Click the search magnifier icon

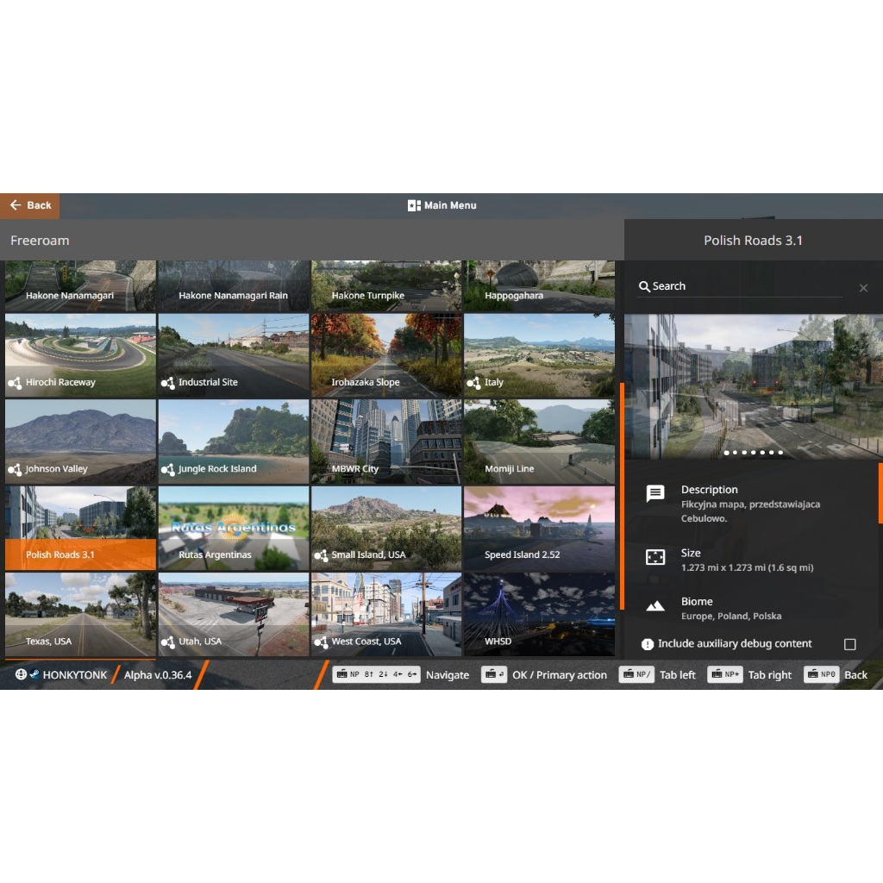click(x=644, y=286)
